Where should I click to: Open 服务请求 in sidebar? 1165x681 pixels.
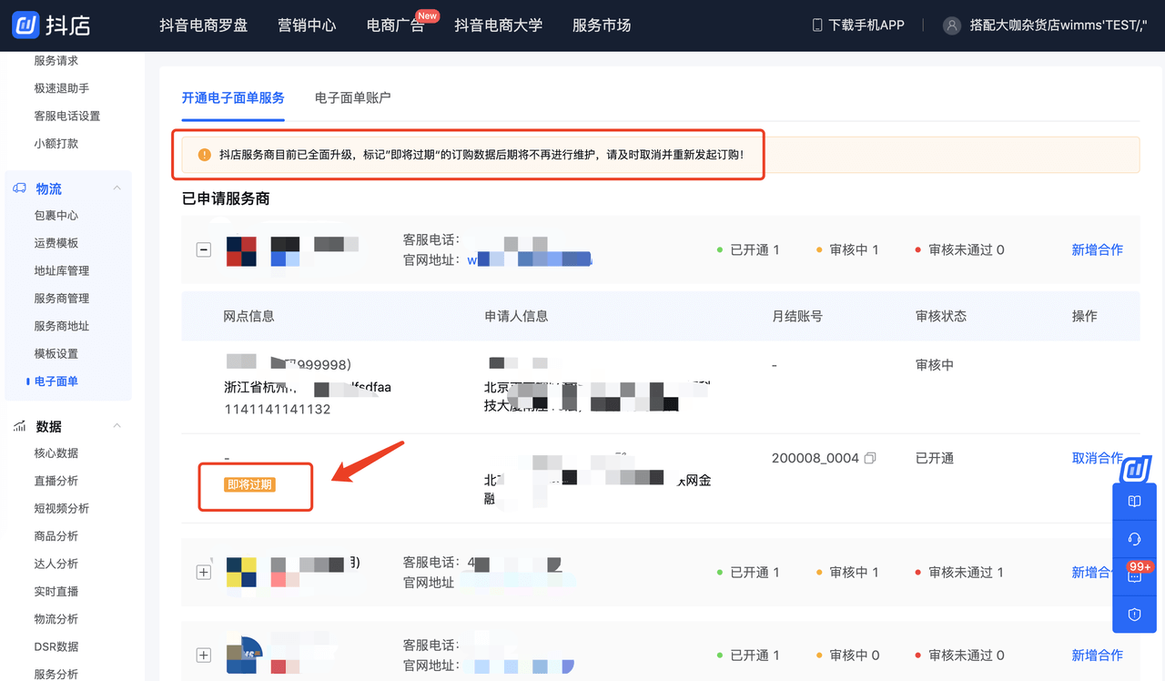(x=56, y=61)
